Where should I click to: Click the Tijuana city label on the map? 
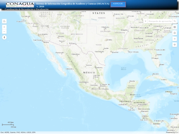46,42
